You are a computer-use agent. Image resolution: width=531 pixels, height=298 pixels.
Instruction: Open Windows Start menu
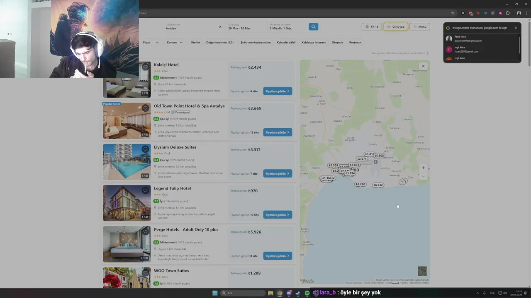[215, 293]
